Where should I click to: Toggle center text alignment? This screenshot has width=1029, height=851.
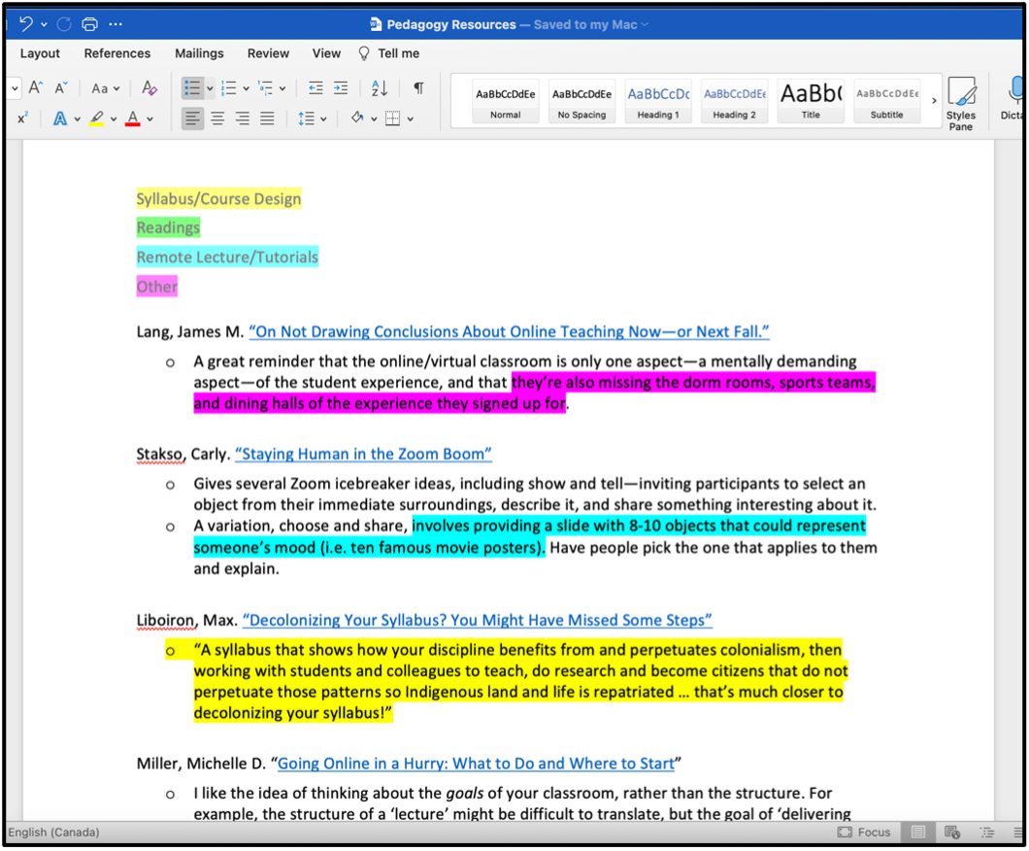(217, 119)
